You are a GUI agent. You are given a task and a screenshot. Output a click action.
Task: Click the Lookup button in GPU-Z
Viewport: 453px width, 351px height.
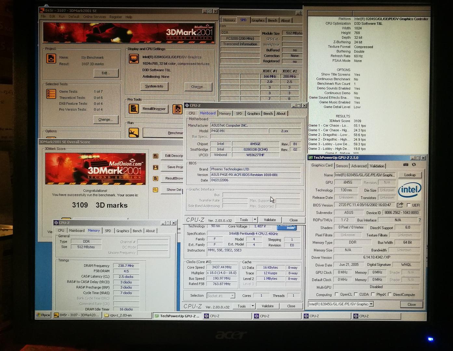(410, 175)
